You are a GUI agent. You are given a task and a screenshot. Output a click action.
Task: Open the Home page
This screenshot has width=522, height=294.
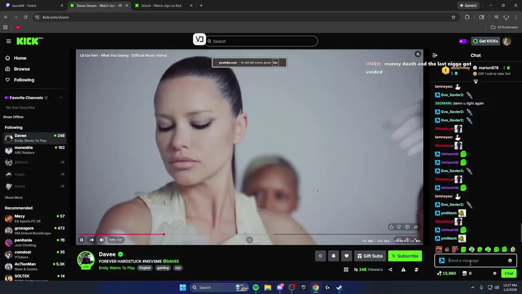pyautogui.click(x=20, y=58)
